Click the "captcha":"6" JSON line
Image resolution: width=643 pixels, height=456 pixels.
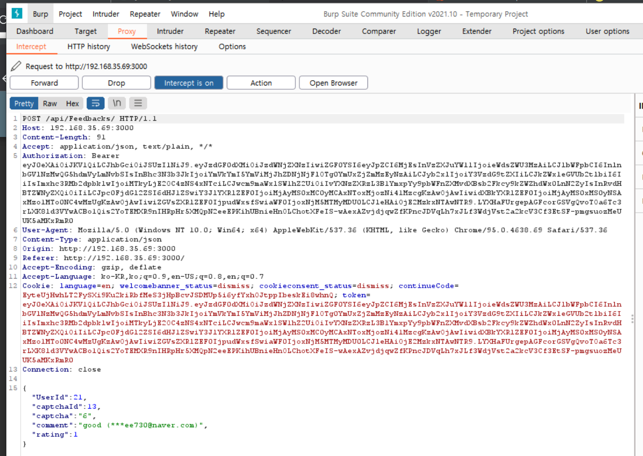(x=64, y=416)
